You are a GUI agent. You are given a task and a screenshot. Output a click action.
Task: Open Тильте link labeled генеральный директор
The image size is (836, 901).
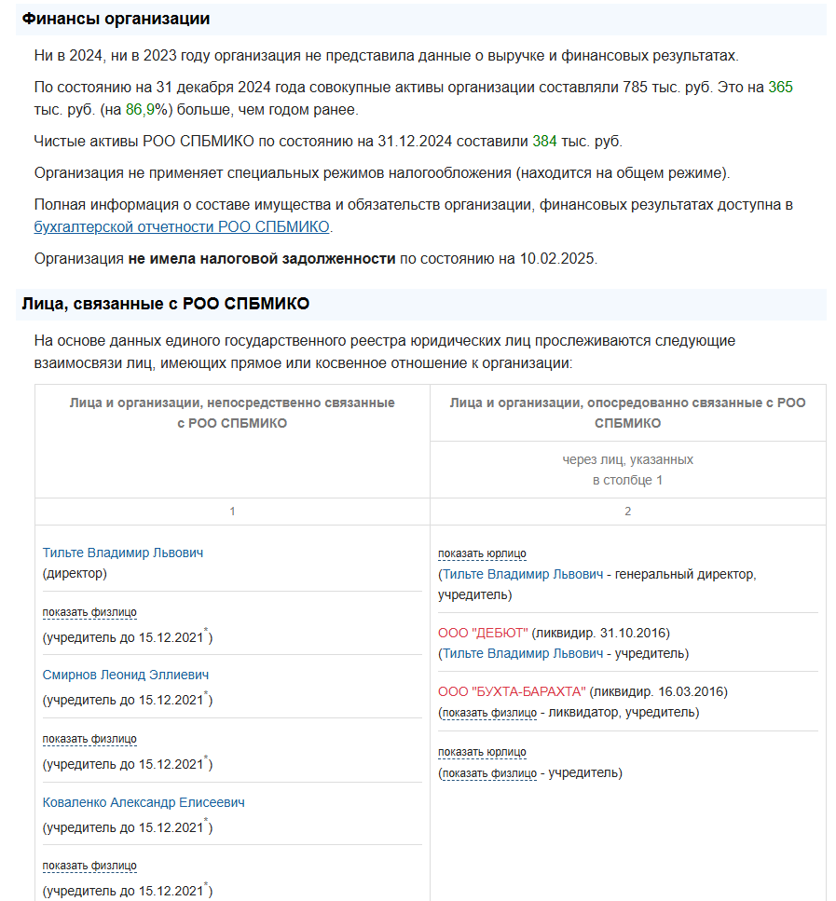click(x=523, y=574)
